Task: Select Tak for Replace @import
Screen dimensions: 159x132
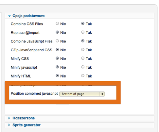Action: coord(83,32)
